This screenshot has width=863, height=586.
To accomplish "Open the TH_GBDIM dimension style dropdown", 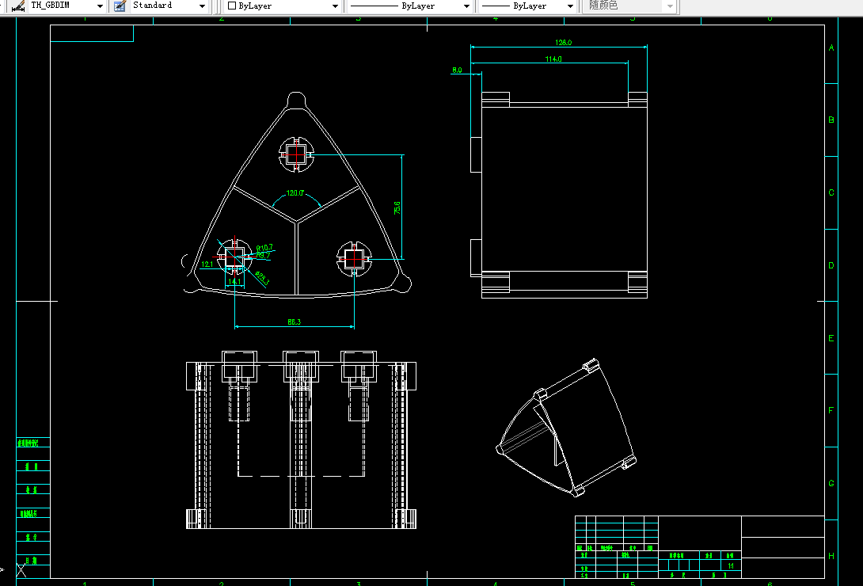I will coord(67,6).
